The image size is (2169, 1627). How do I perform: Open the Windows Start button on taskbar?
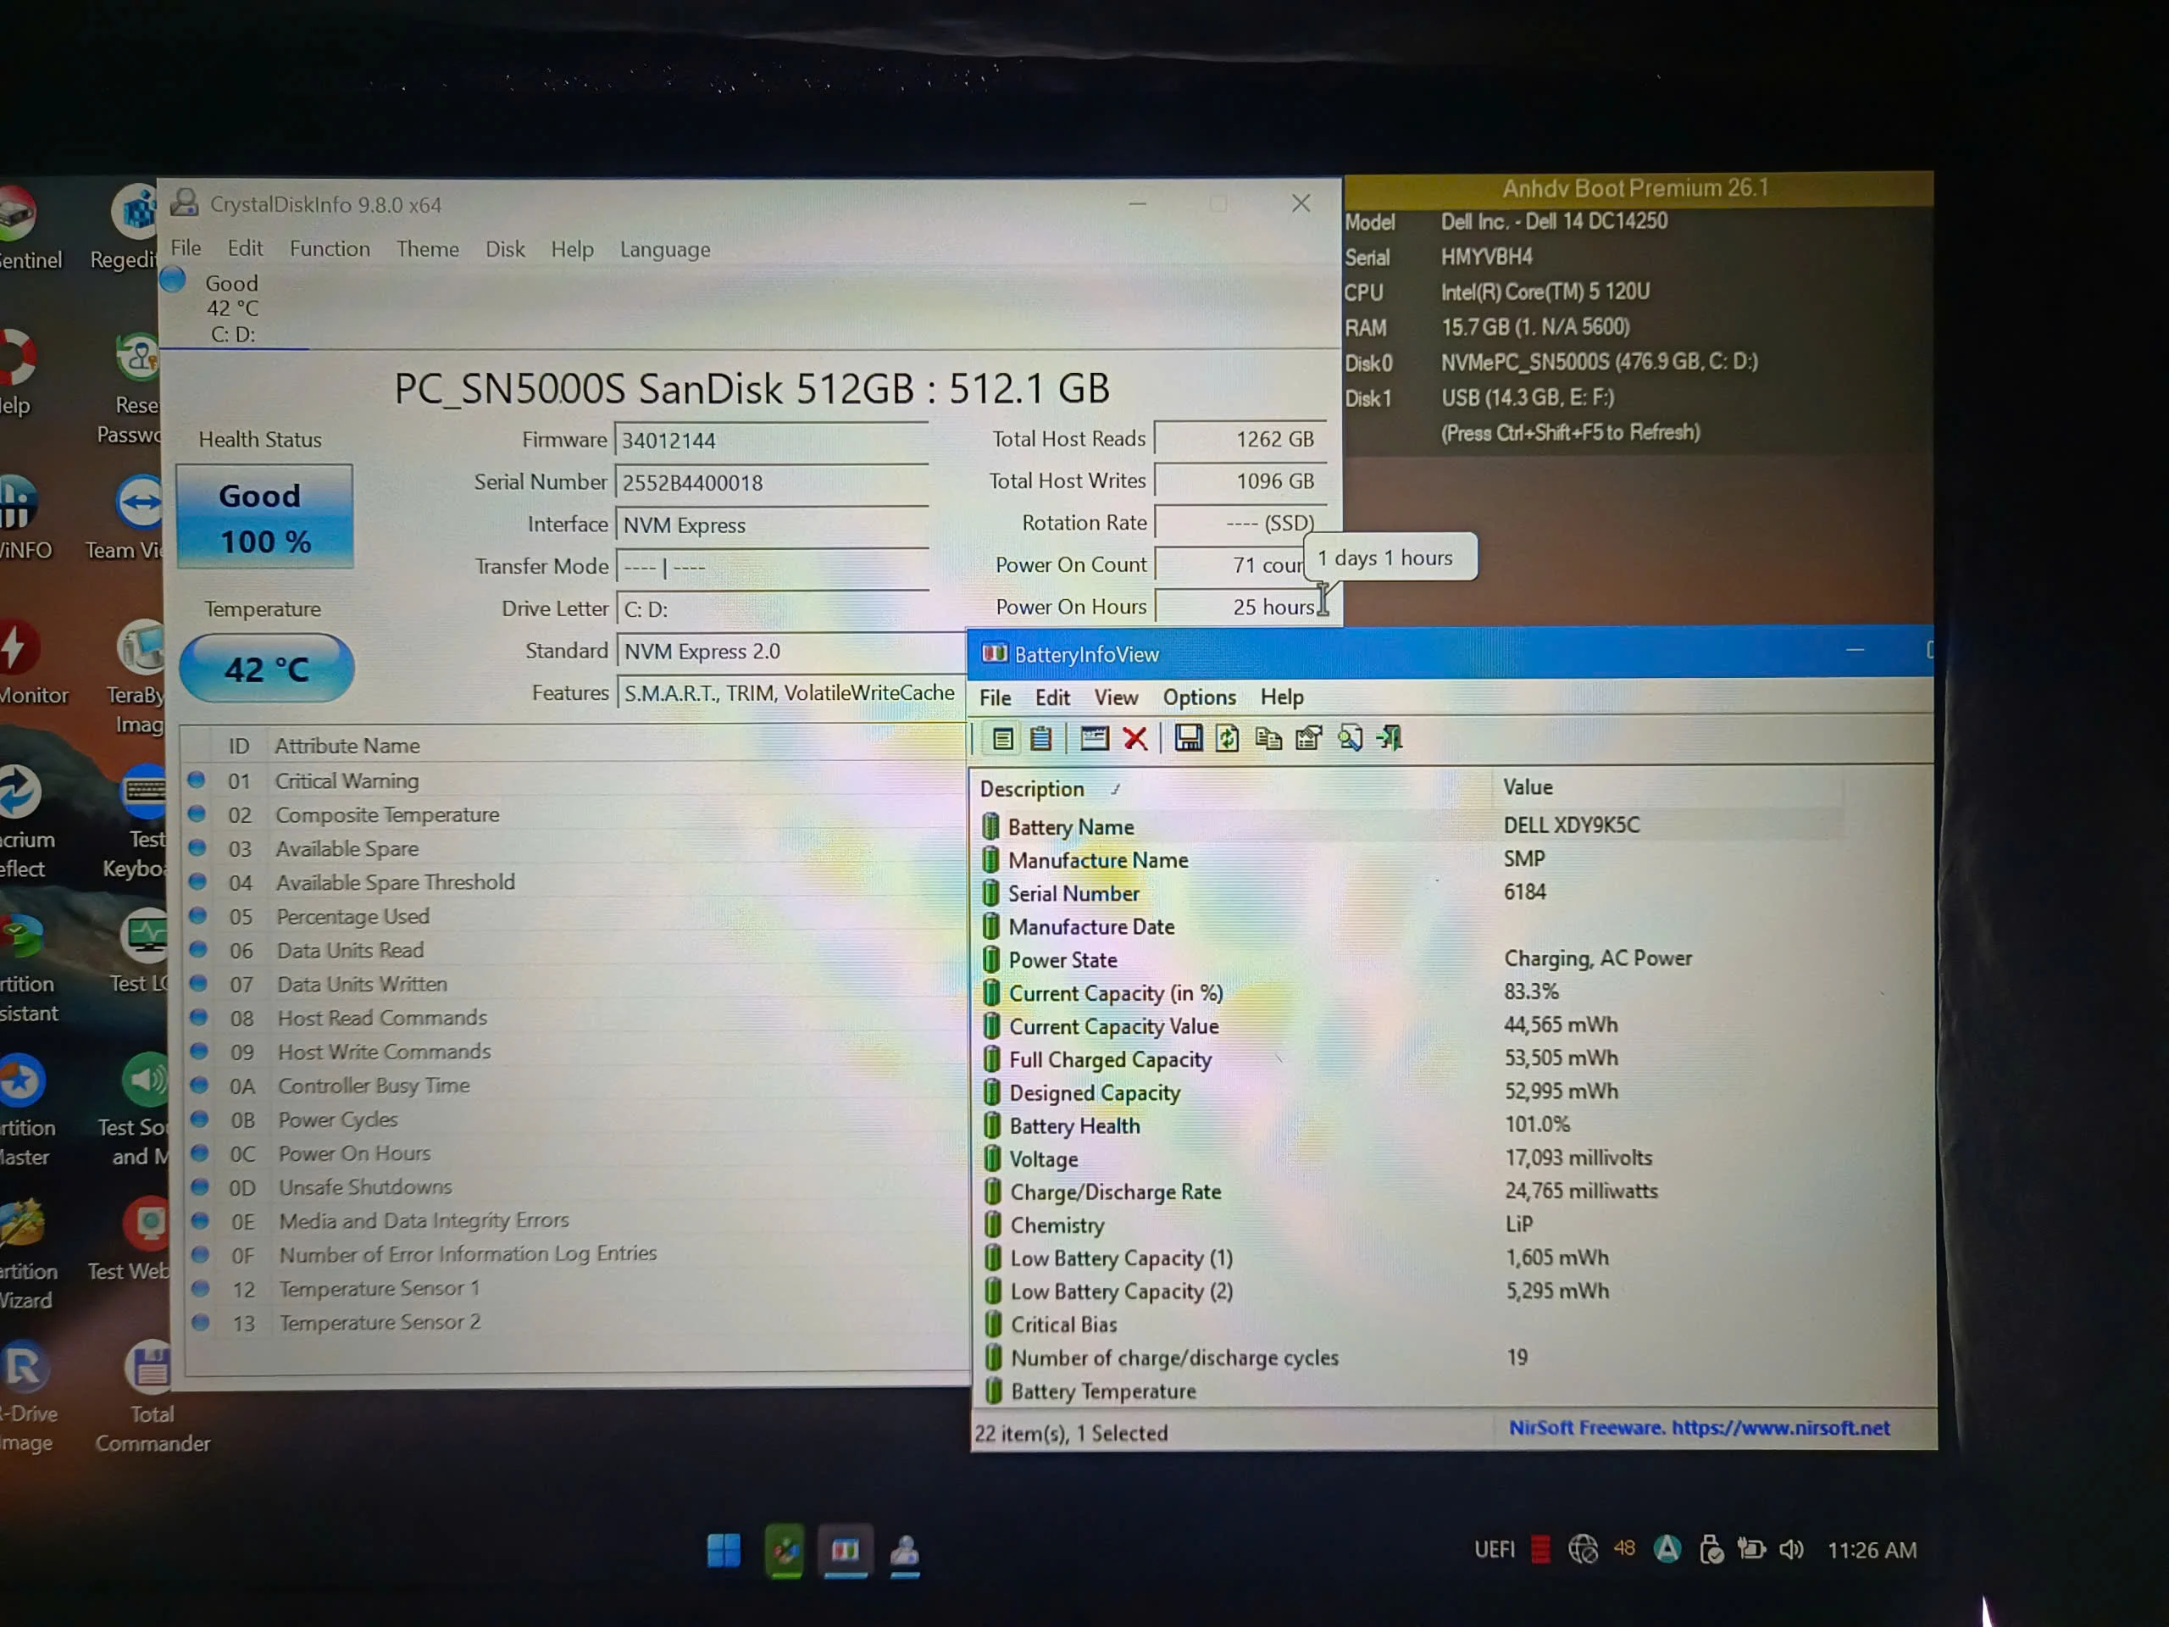pos(724,1551)
